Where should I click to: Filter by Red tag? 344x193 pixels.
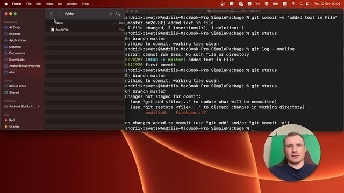pos(12,120)
